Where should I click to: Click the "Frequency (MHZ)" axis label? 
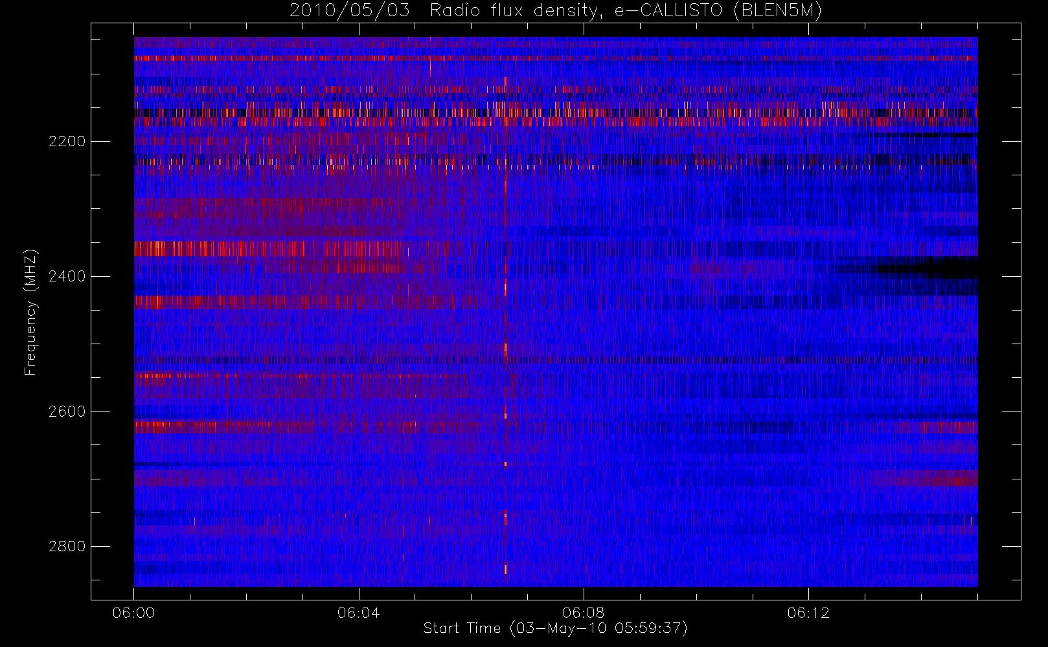point(30,313)
